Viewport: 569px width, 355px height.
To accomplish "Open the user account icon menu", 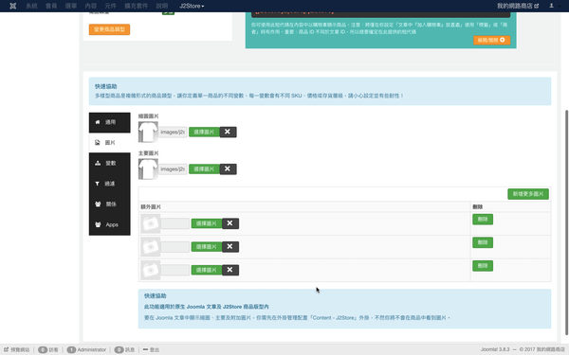I will 551,6.
